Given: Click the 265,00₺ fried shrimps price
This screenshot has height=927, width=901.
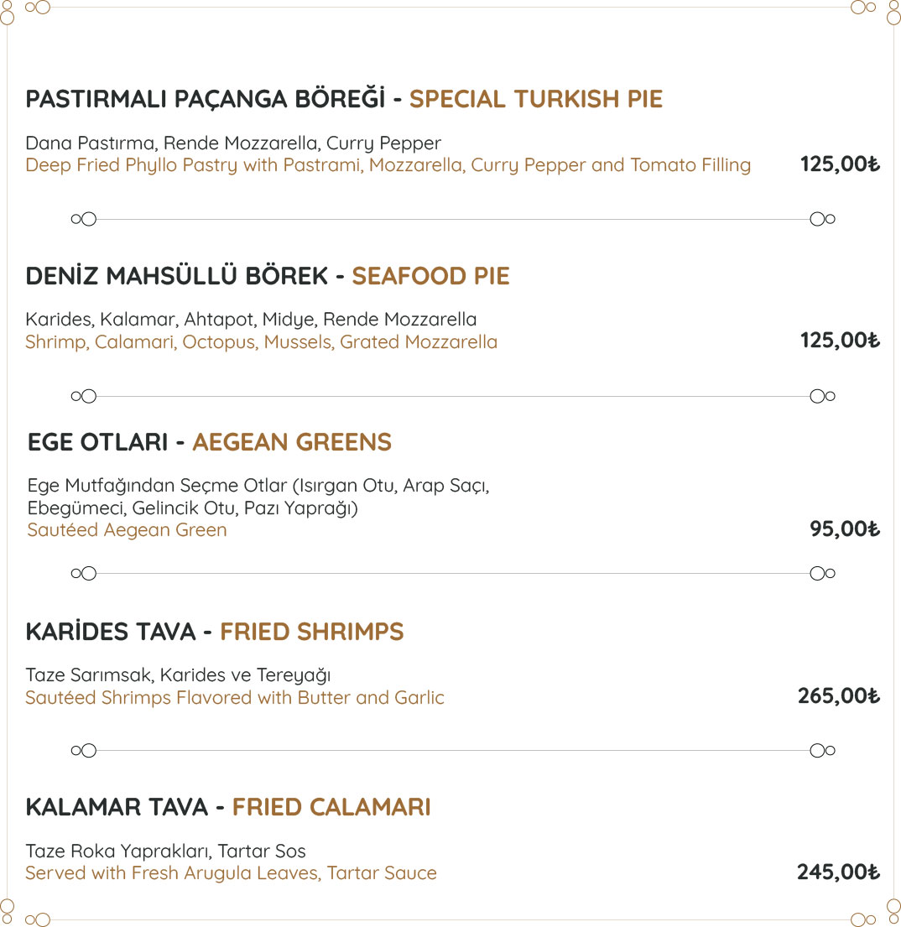Looking at the screenshot, I should (x=838, y=695).
